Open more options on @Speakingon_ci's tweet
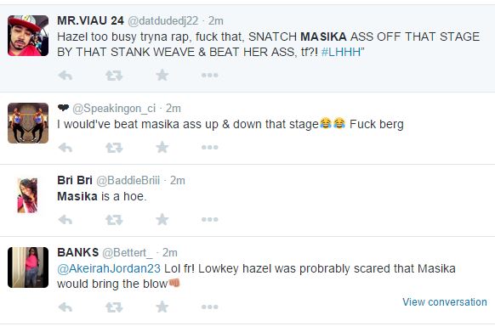This screenshot has width=495, height=332. point(209,147)
